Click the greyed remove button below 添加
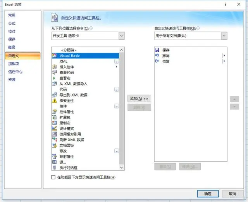 click(x=139, y=108)
